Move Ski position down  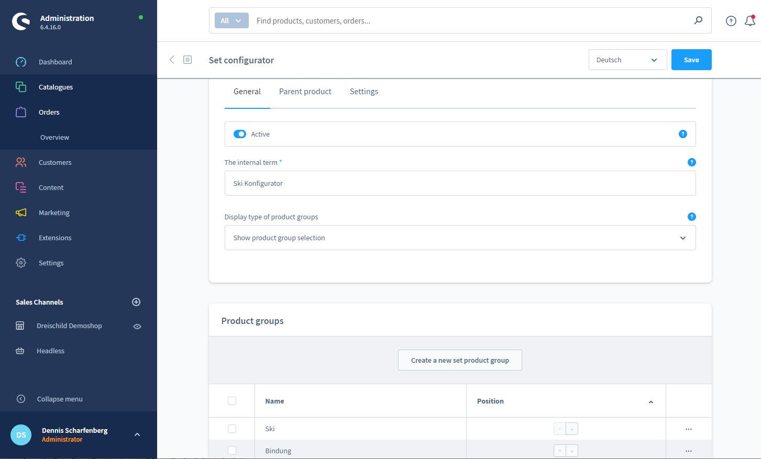(572, 429)
